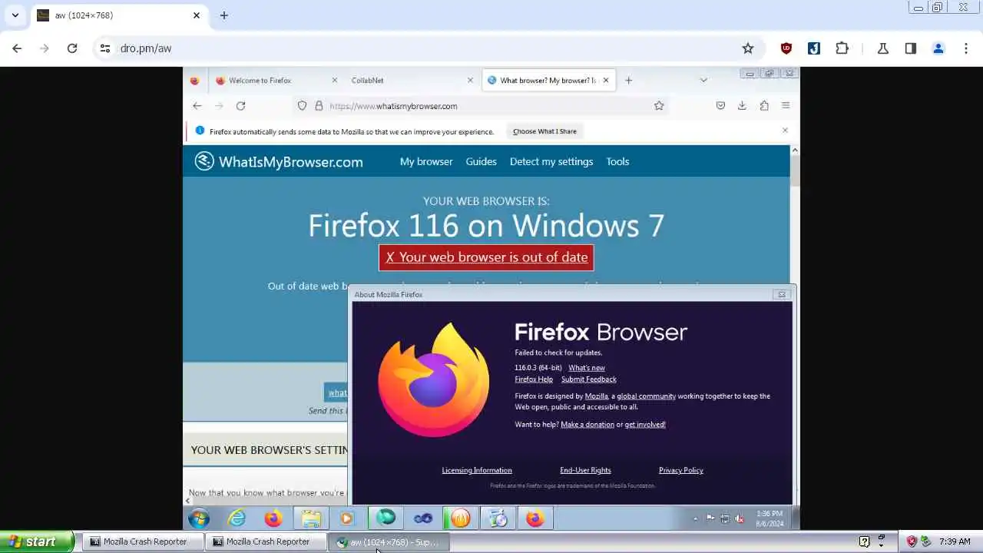Open the Firefox Help link
The height and width of the screenshot is (553, 983).
click(534, 379)
